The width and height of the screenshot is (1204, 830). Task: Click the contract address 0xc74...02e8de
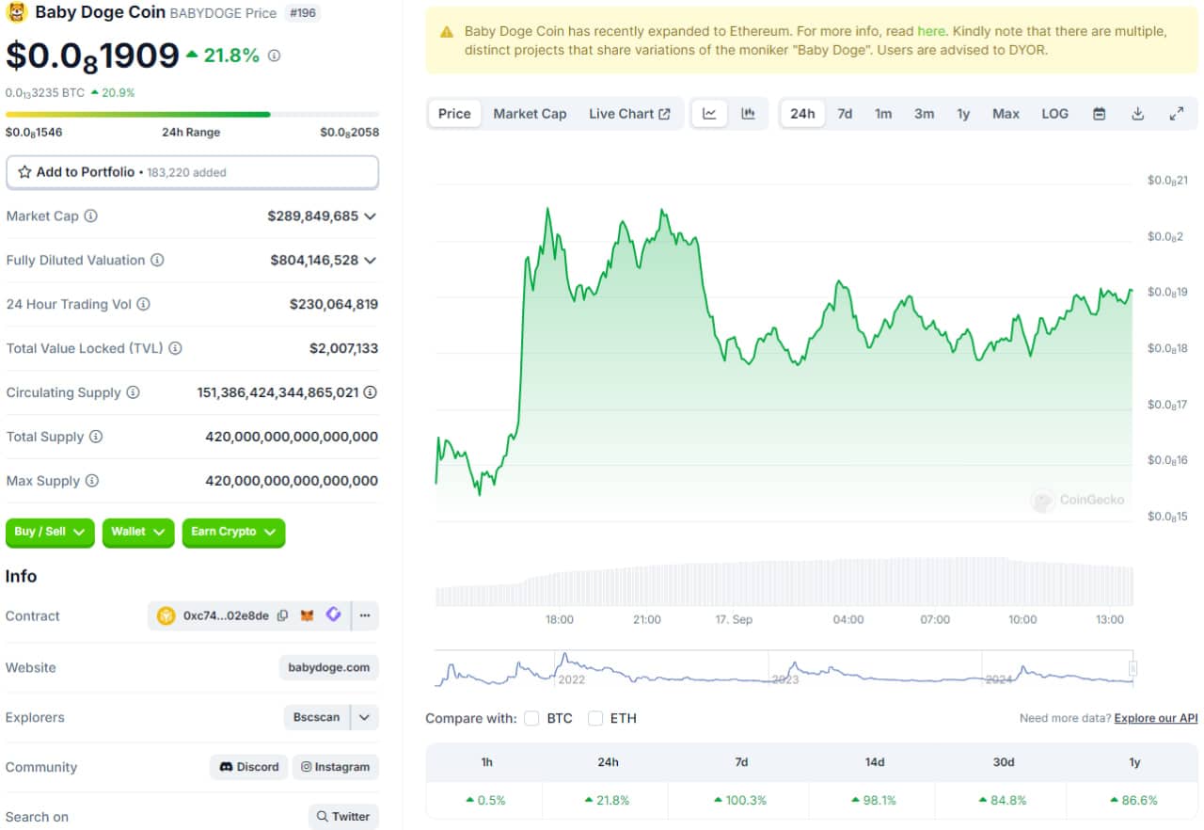226,615
